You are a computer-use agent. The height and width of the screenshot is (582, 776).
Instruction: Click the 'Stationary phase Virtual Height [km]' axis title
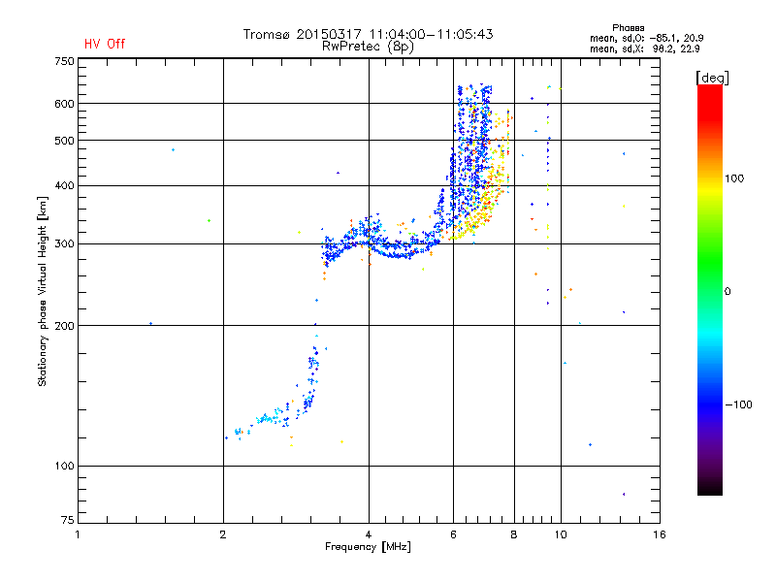coord(42,292)
